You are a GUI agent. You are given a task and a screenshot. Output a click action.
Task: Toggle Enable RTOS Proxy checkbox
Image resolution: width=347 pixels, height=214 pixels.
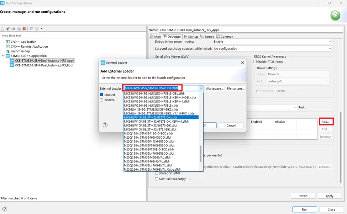pyautogui.click(x=255, y=62)
